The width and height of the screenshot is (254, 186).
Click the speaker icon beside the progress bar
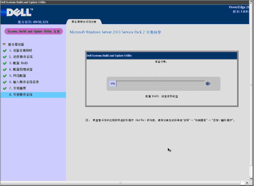pyautogui.click(x=208, y=83)
